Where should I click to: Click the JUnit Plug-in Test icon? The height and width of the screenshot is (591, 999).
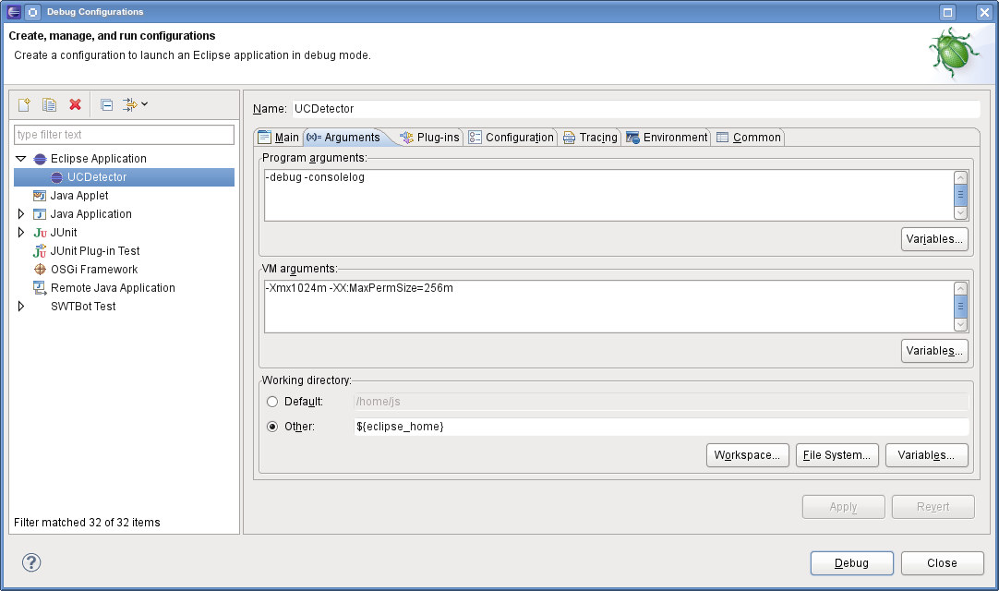[40, 251]
